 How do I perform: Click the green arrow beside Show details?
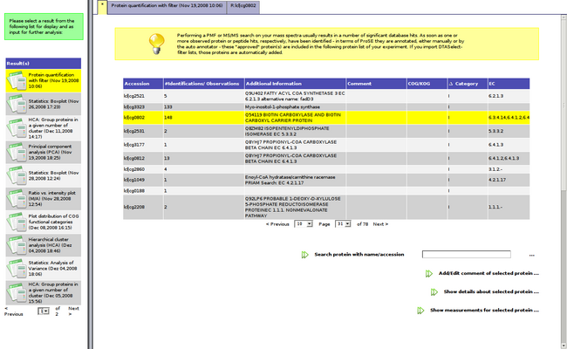[x=434, y=292]
